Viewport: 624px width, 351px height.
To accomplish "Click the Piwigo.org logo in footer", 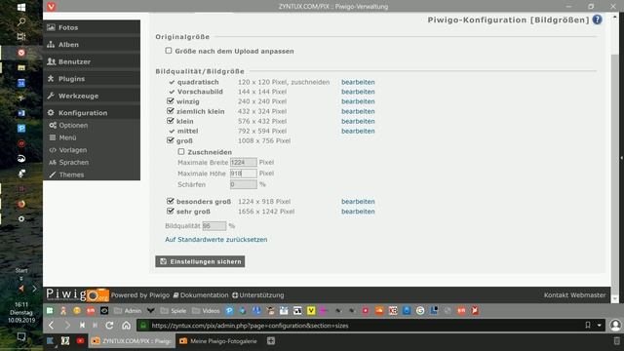I will (x=77, y=294).
